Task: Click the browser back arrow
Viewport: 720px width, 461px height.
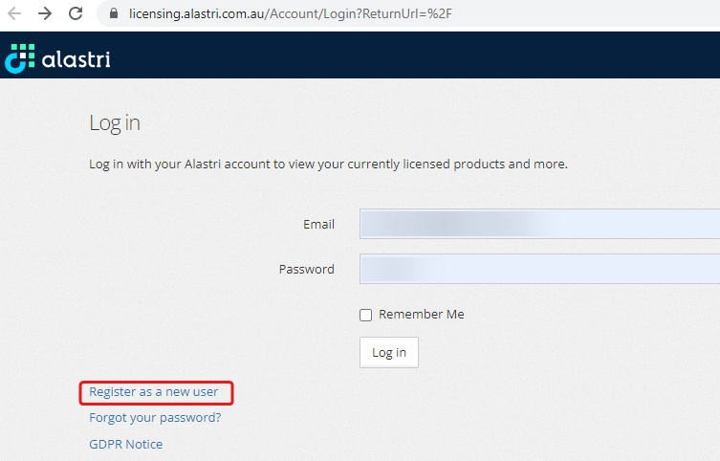Action: [x=14, y=14]
